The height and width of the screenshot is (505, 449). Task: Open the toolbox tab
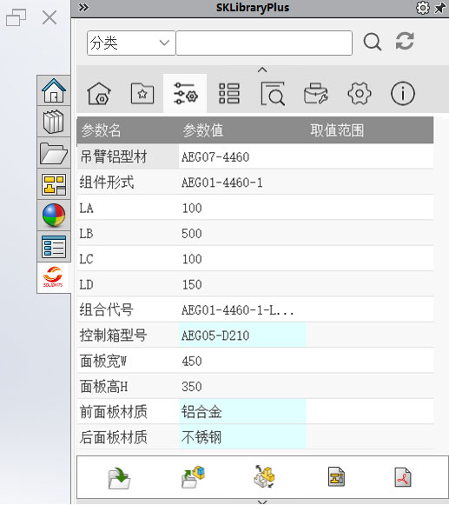[316, 93]
